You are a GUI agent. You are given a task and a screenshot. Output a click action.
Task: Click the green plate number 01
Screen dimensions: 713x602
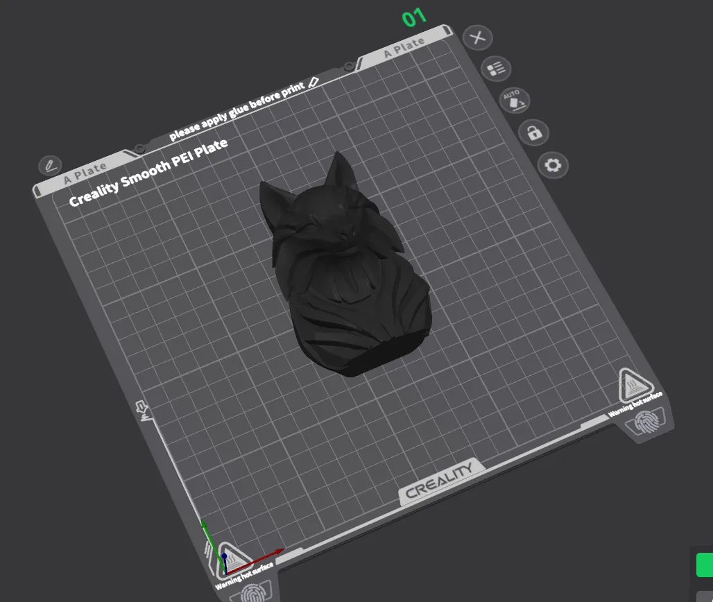[414, 18]
